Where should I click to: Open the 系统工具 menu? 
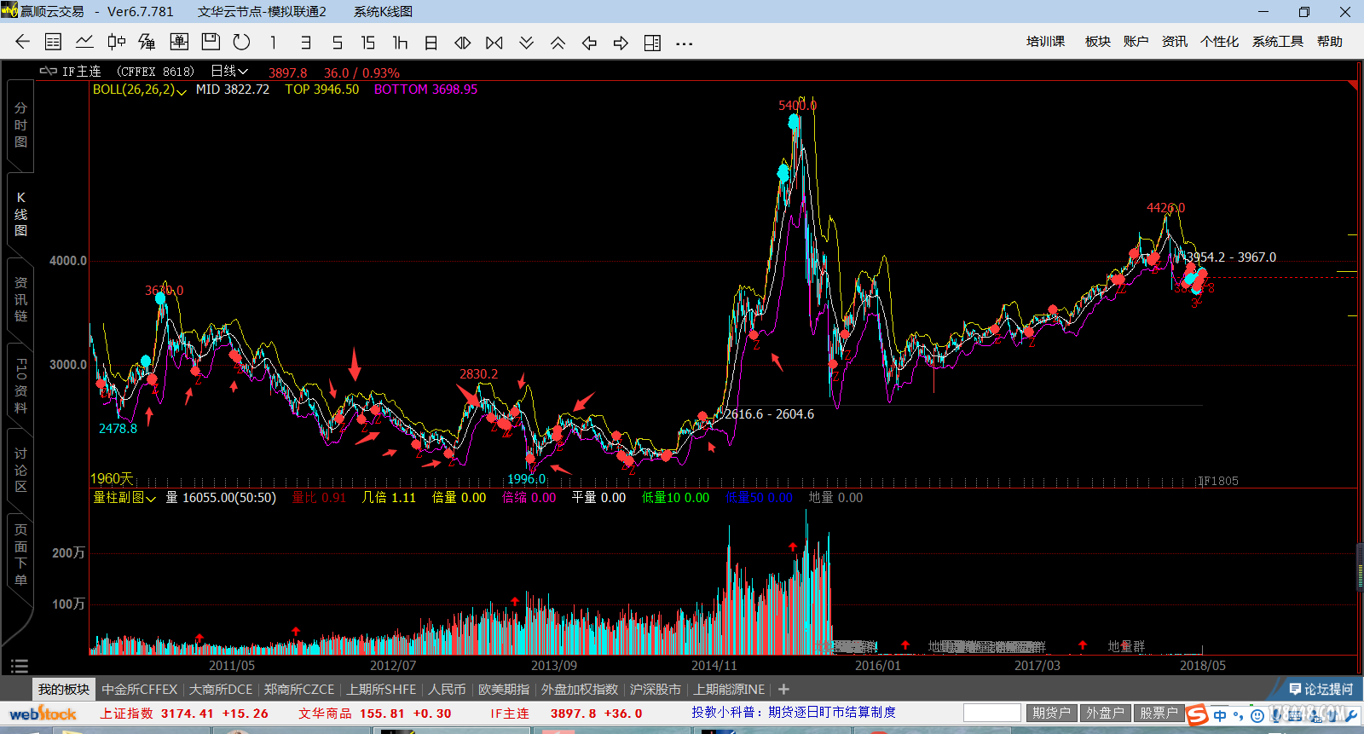[1278, 42]
